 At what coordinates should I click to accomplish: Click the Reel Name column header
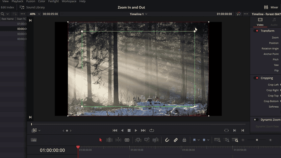pyautogui.click(x=8, y=19)
